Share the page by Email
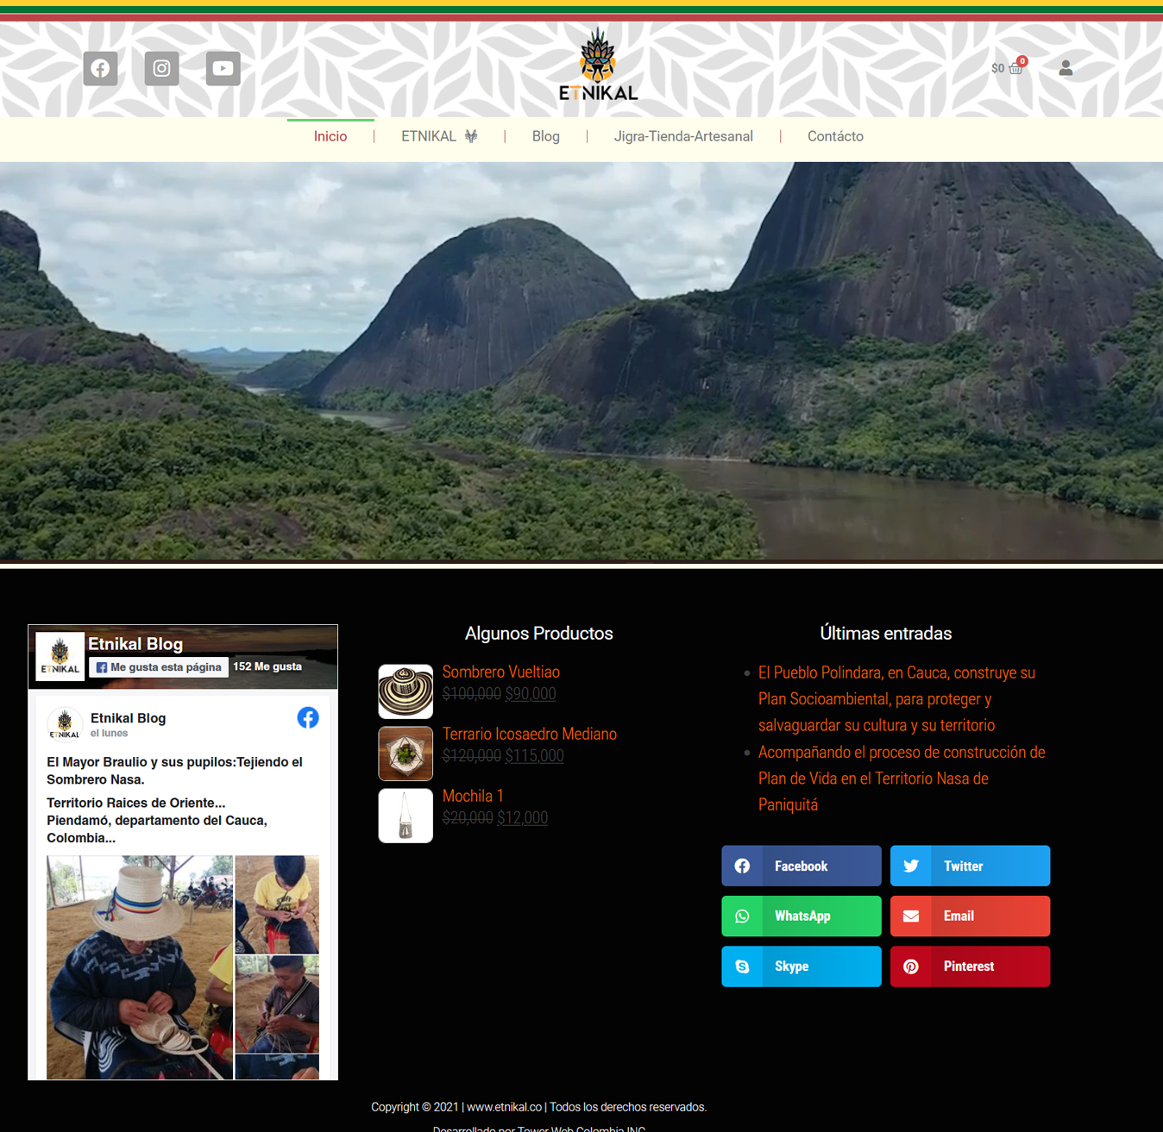 (970, 916)
